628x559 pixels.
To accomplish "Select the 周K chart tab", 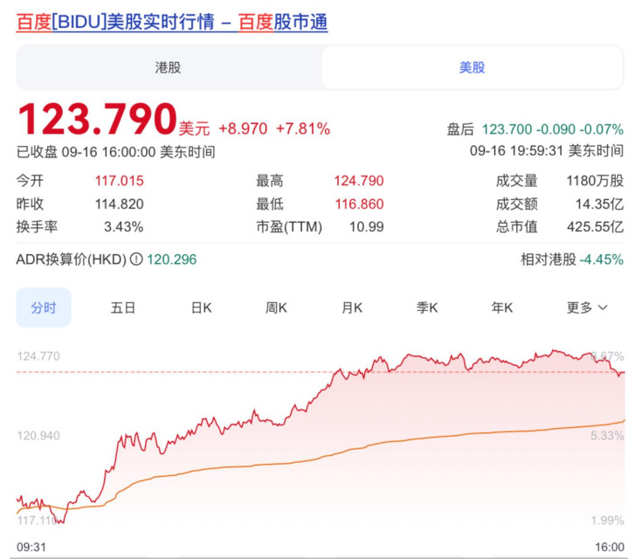I will pyautogui.click(x=276, y=307).
